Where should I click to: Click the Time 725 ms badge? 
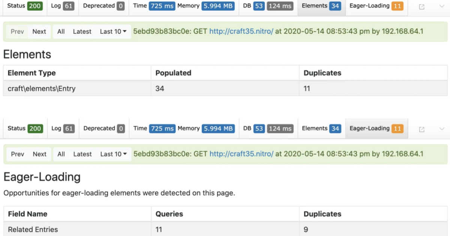click(x=162, y=6)
